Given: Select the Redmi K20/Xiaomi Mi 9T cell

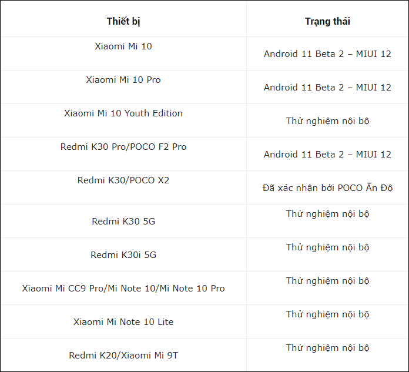Looking at the screenshot, I should [123, 356].
